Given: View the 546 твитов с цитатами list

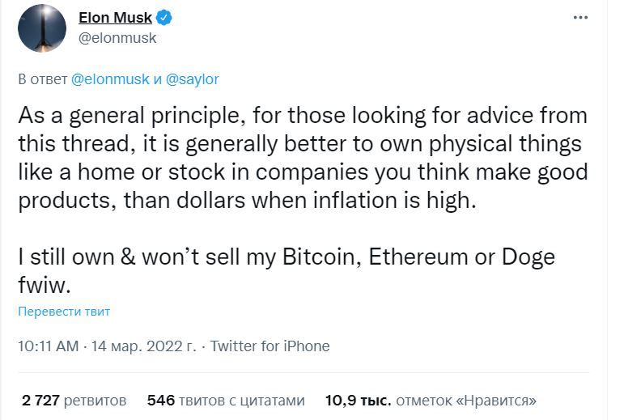Looking at the screenshot, I should 226,400.
